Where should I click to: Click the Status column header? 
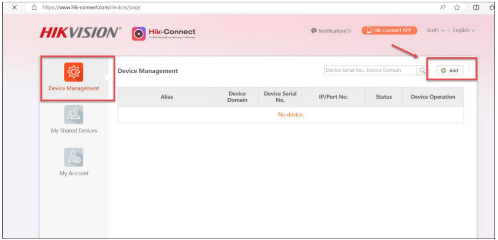pos(384,97)
